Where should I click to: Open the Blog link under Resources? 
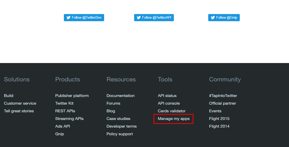(111, 111)
